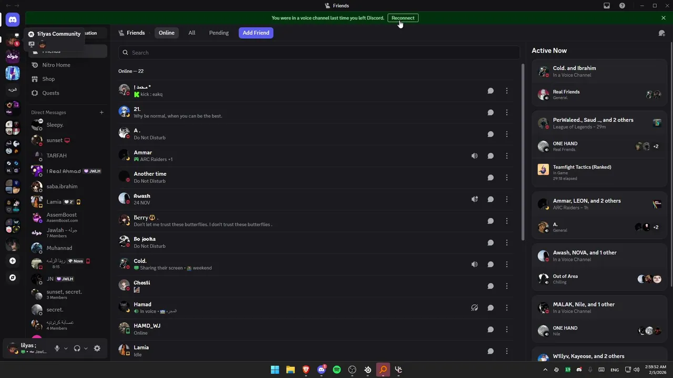Show hidden system tray icons chevron
This screenshot has height=378, width=673.
tap(545, 370)
